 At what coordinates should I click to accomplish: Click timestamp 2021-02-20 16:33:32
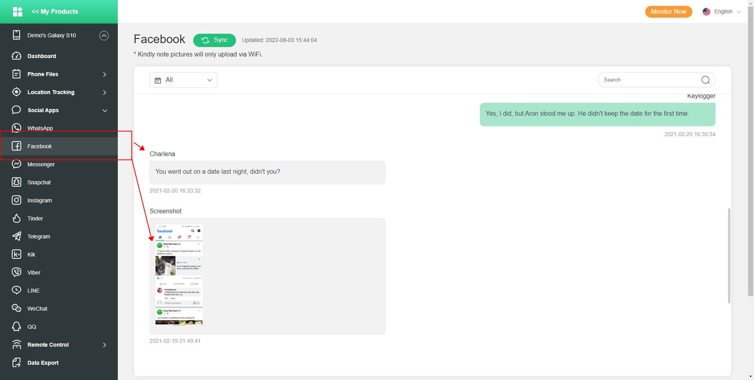pos(175,191)
